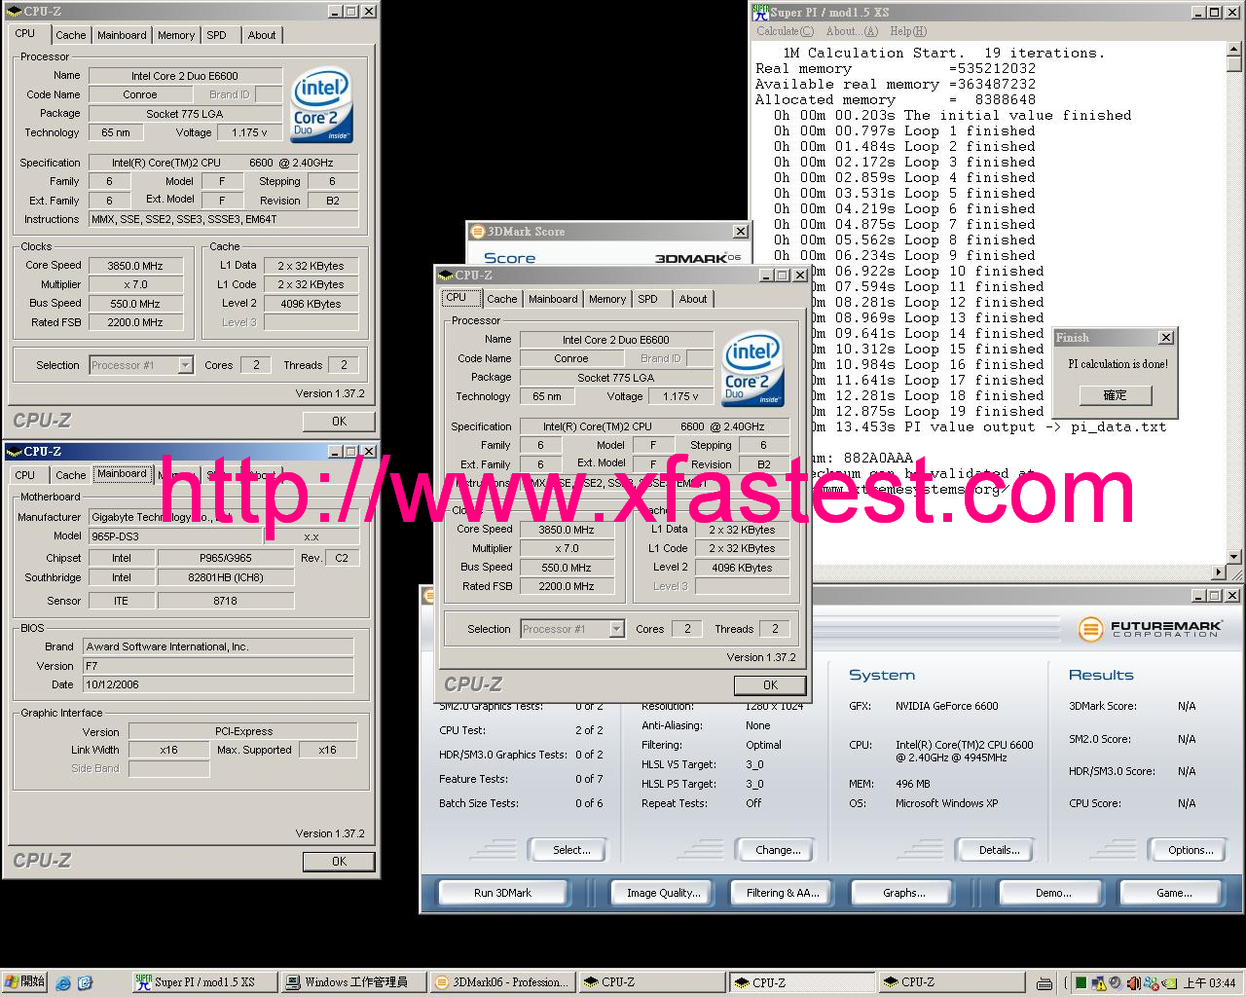Click the Southbridge value 82801HB (ICH8)
This screenshot has height=997, width=1246.
point(226,577)
